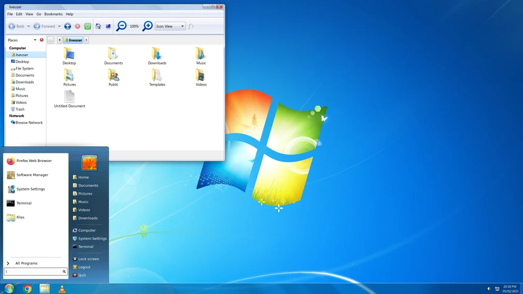Click the volume speaker in system tray
This screenshot has width=523, height=294.
click(x=488, y=288)
